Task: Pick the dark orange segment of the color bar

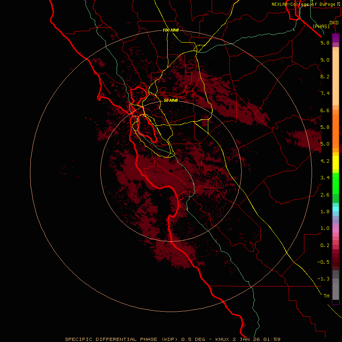Action: [336, 131]
